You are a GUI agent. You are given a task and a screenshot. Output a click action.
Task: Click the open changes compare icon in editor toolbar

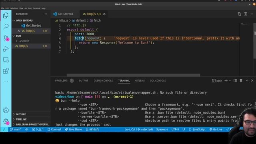239,14
